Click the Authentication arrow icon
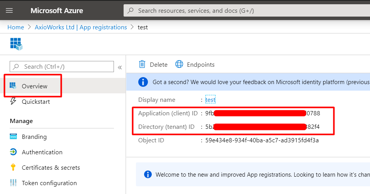The height and width of the screenshot is (194, 370). coord(13,152)
